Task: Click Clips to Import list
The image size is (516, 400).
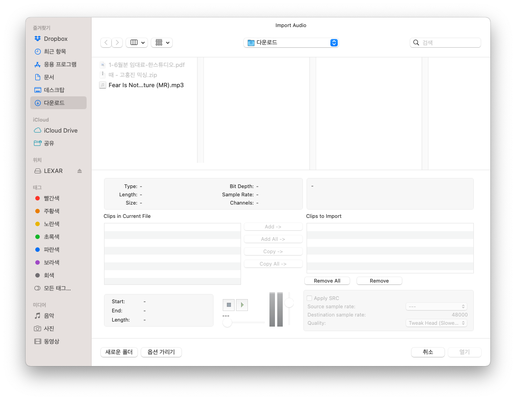Action: [x=390, y=249]
